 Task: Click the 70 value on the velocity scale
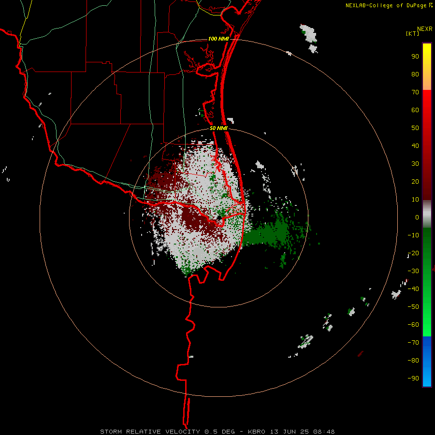pyautogui.click(x=415, y=92)
